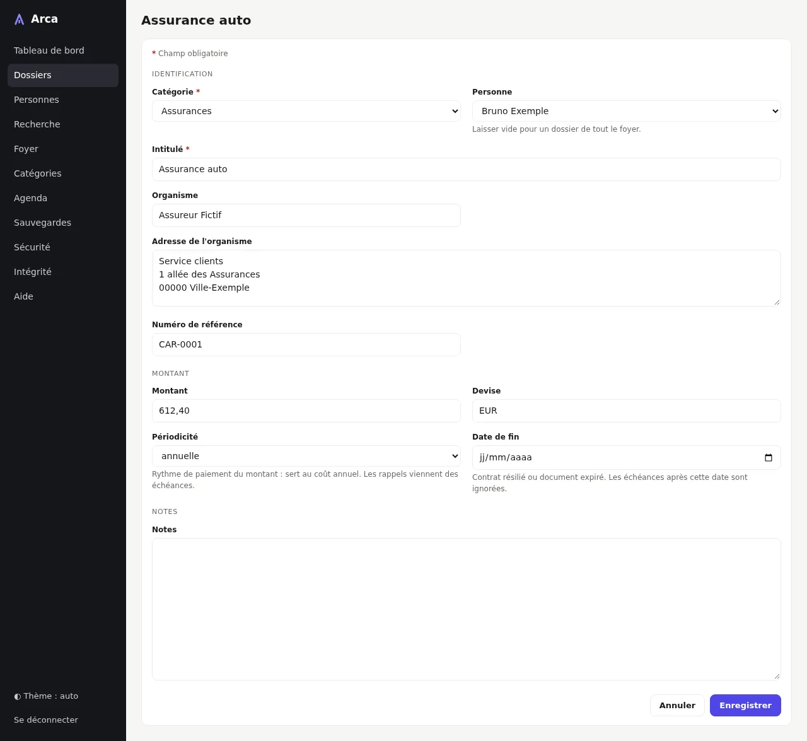Focus the Organisme field with Assureur Fictif
This screenshot has width=807, height=741.
click(x=306, y=215)
